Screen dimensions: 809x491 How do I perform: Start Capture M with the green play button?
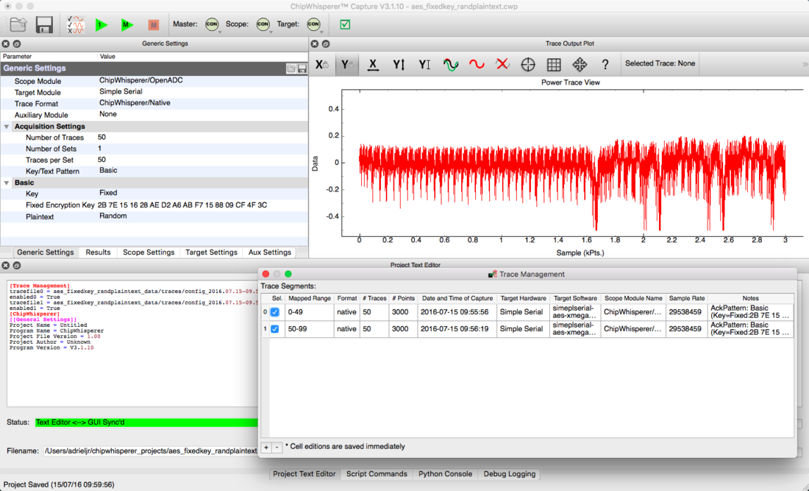point(126,25)
